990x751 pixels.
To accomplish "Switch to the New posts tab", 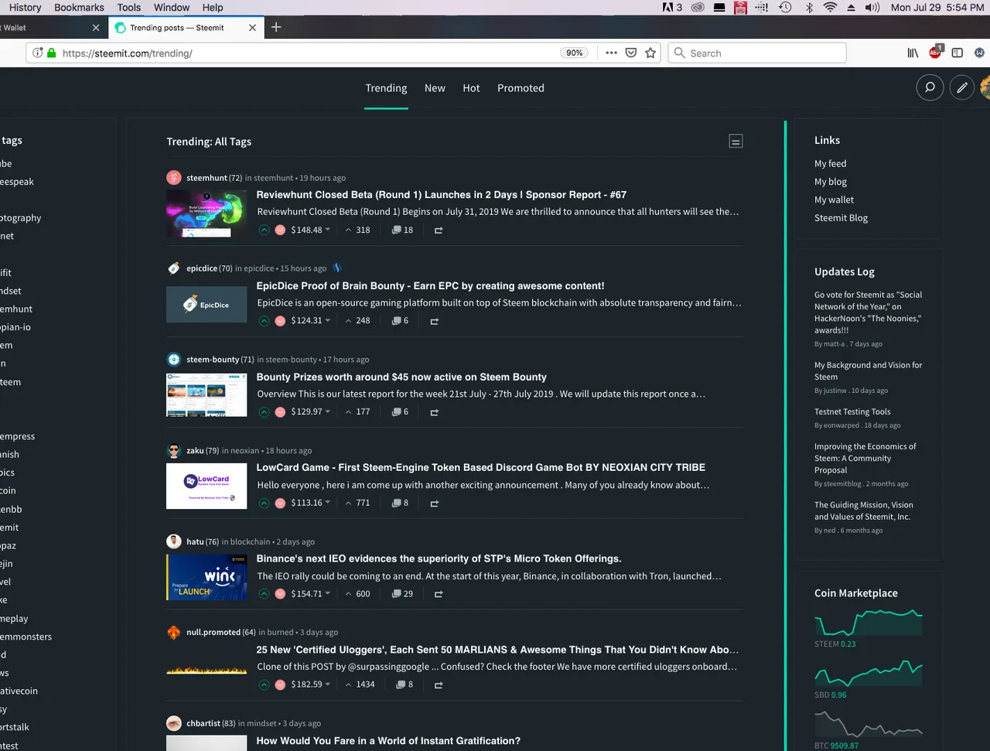I will click(435, 88).
